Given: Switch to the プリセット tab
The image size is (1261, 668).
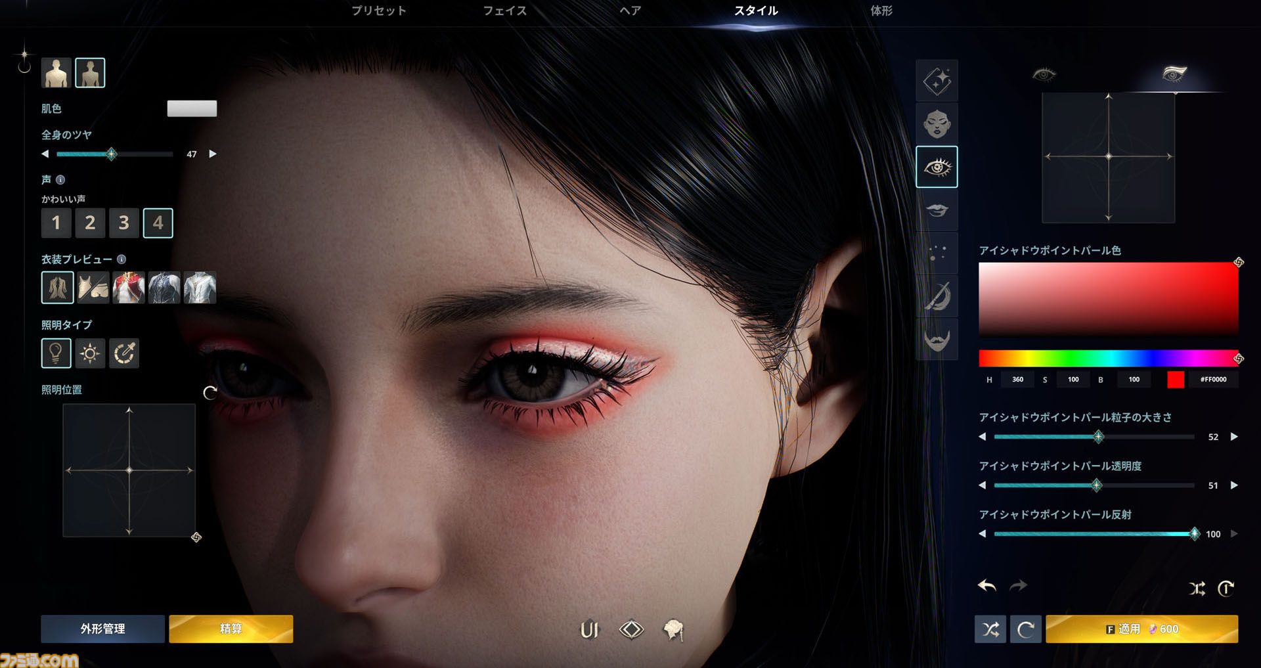Looking at the screenshot, I should click(379, 11).
